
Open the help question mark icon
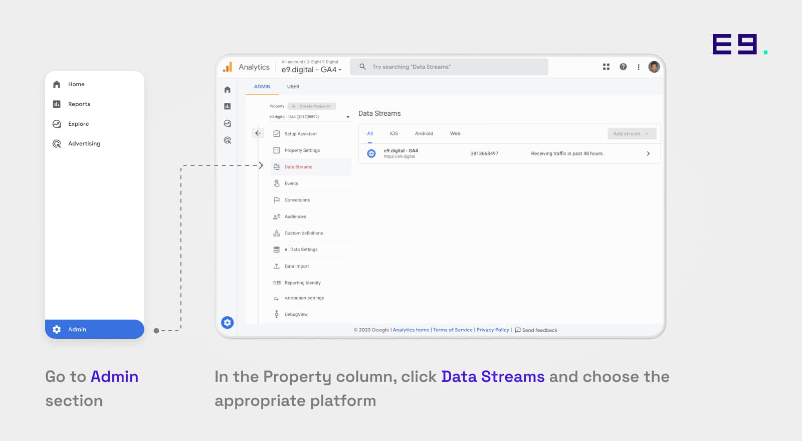coord(623,67)
